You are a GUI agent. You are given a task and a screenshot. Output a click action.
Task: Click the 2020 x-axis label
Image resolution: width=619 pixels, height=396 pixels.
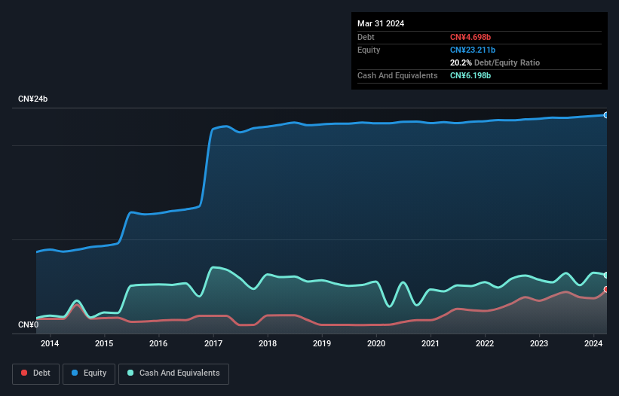click(376, 343)
